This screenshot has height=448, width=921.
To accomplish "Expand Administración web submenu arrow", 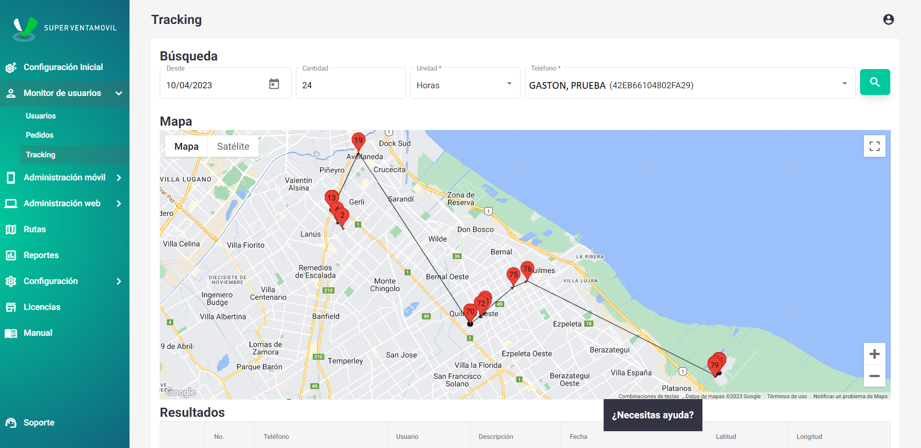I will coord(119,203).
